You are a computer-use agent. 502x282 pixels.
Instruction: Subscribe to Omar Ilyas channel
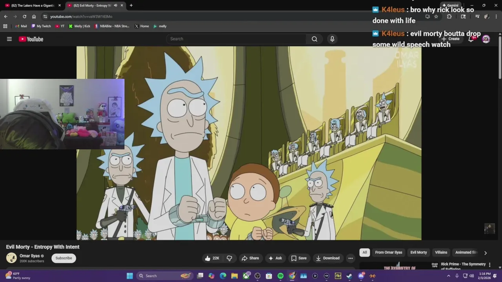click(x=64, y=258)
